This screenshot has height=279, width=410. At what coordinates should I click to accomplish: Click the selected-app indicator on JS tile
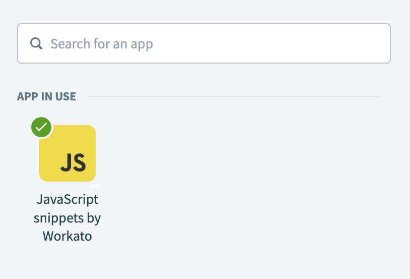[41, 127]
